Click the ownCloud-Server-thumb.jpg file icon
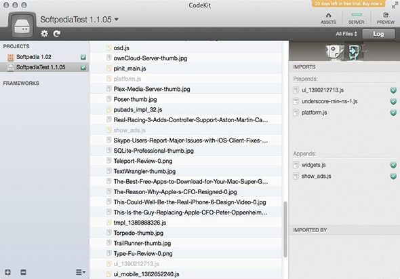400x279 pixels. point(109,58)
